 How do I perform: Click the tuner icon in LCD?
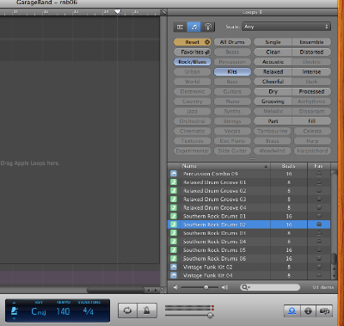point(15,311)
